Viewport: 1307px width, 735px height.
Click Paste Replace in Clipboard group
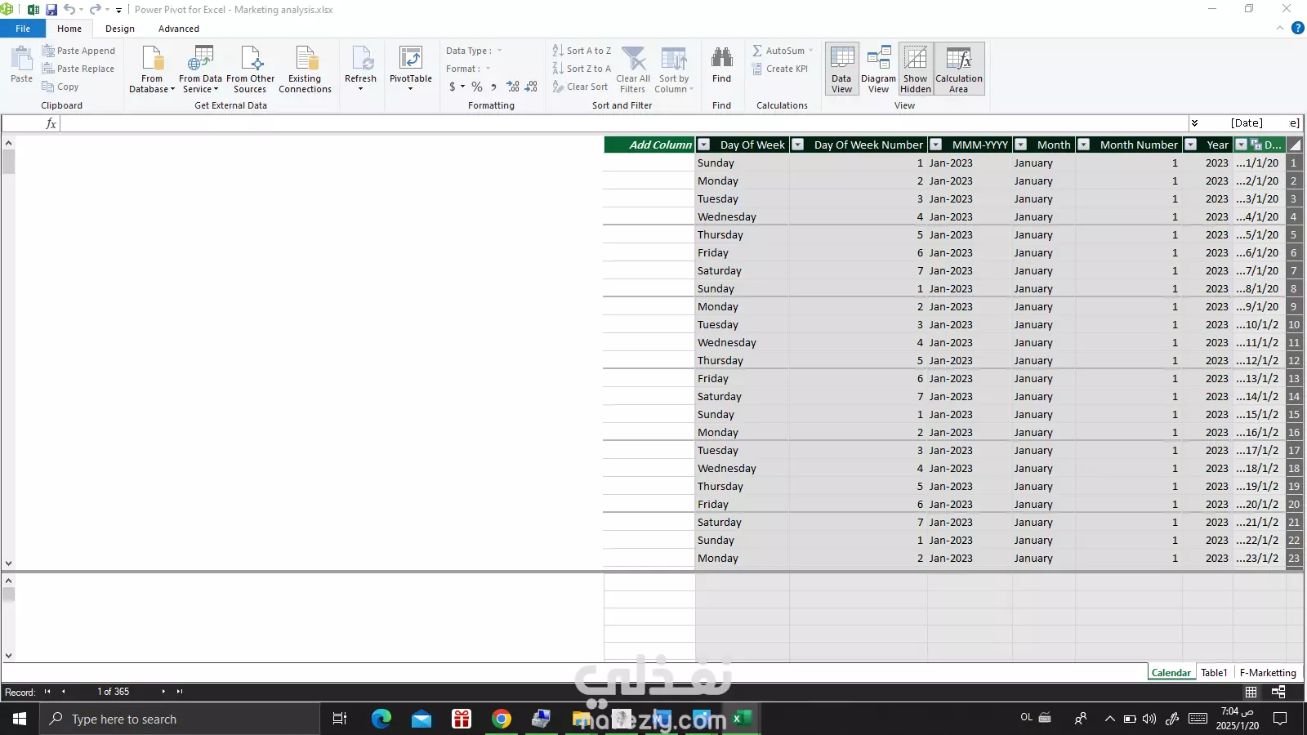(78, 69)
